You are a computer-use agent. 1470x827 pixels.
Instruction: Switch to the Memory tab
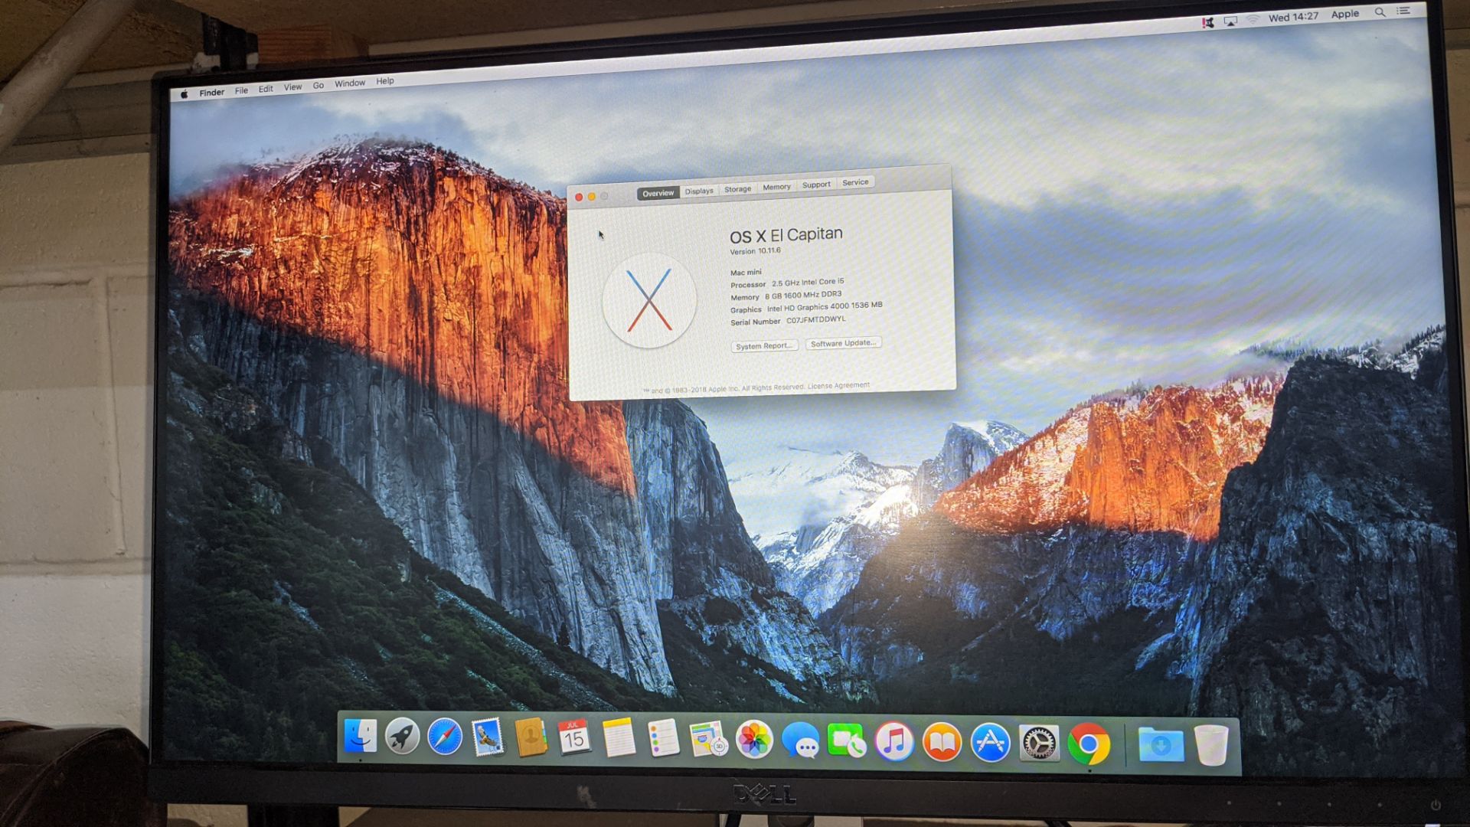pos(776,187)
